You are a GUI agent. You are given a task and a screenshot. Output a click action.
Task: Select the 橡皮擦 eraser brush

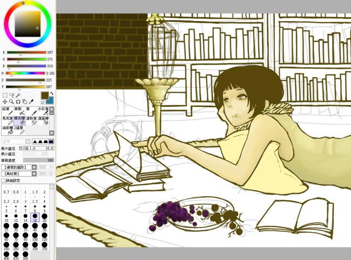(19, 120)
